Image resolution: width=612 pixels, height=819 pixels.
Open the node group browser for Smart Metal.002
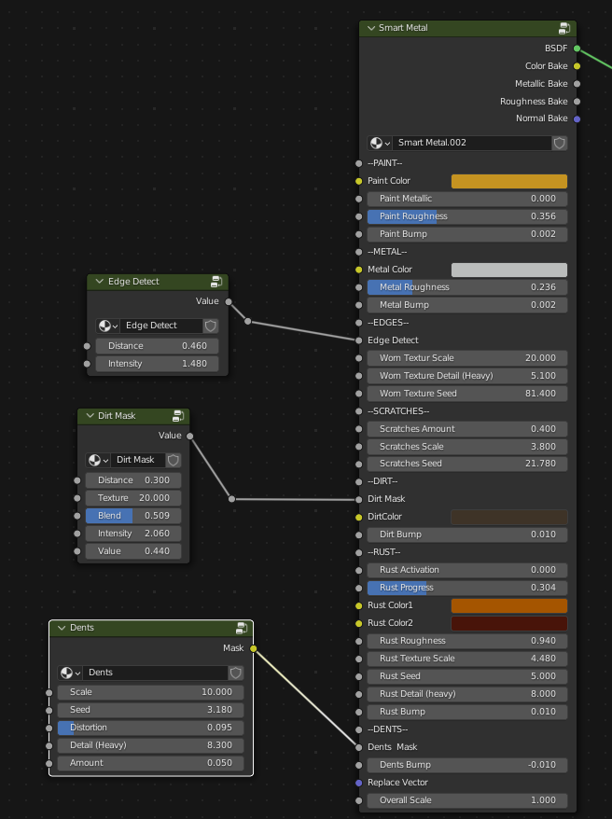pyautogui.click(x=380, y=143)
